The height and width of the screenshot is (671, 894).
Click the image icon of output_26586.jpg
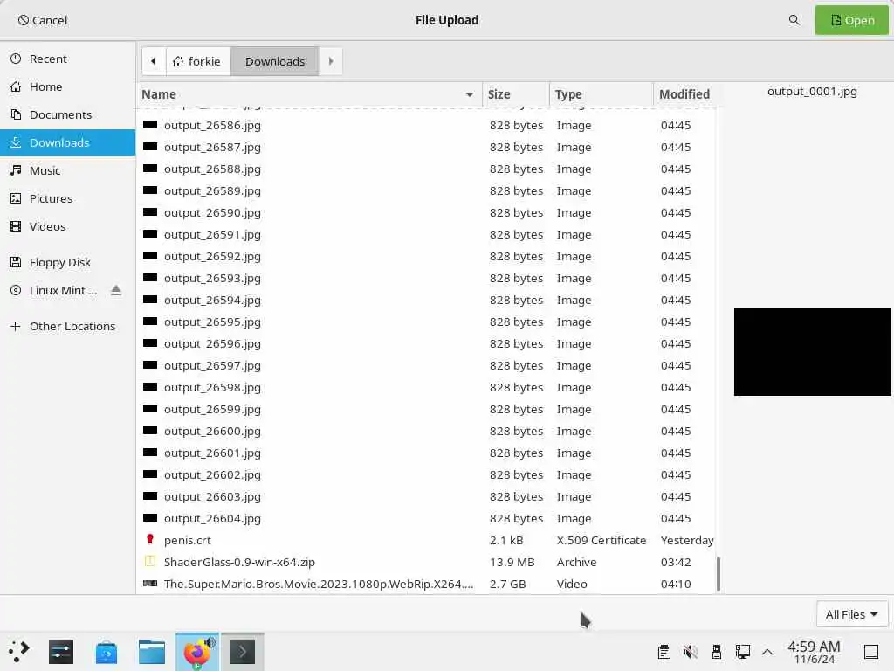[x=150, y=124]
